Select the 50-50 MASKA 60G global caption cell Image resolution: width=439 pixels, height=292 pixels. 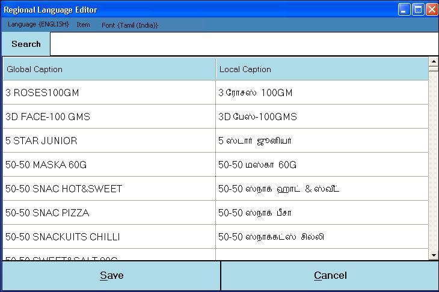109,165
